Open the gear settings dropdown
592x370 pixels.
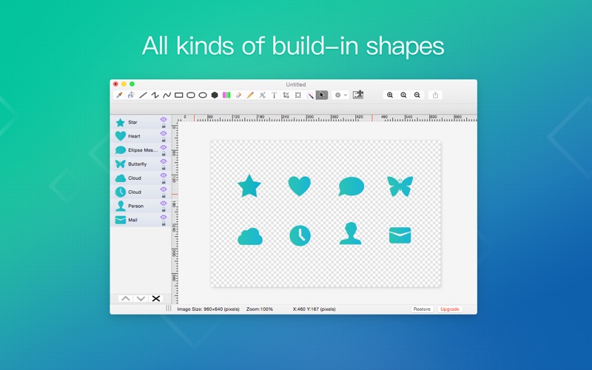340,95
